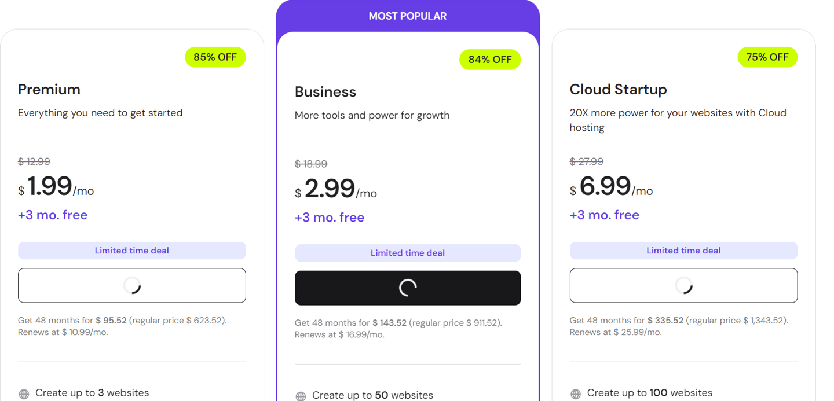Screen dimensions: 834x401
Task: Click the Premium plan loading button
Action: (x=132, y=285)
